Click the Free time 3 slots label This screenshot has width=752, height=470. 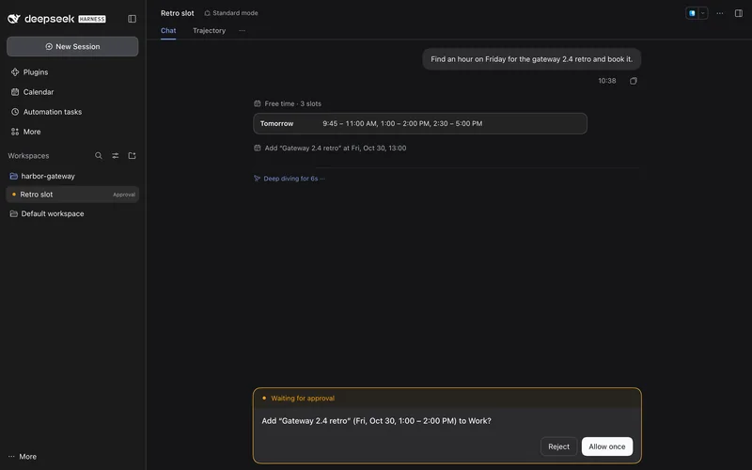tap(293, 103)
